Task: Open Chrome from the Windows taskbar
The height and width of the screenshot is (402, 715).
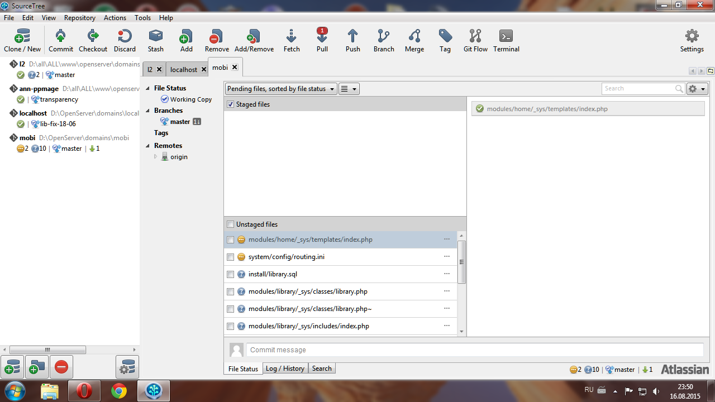Action: (119, 391)
